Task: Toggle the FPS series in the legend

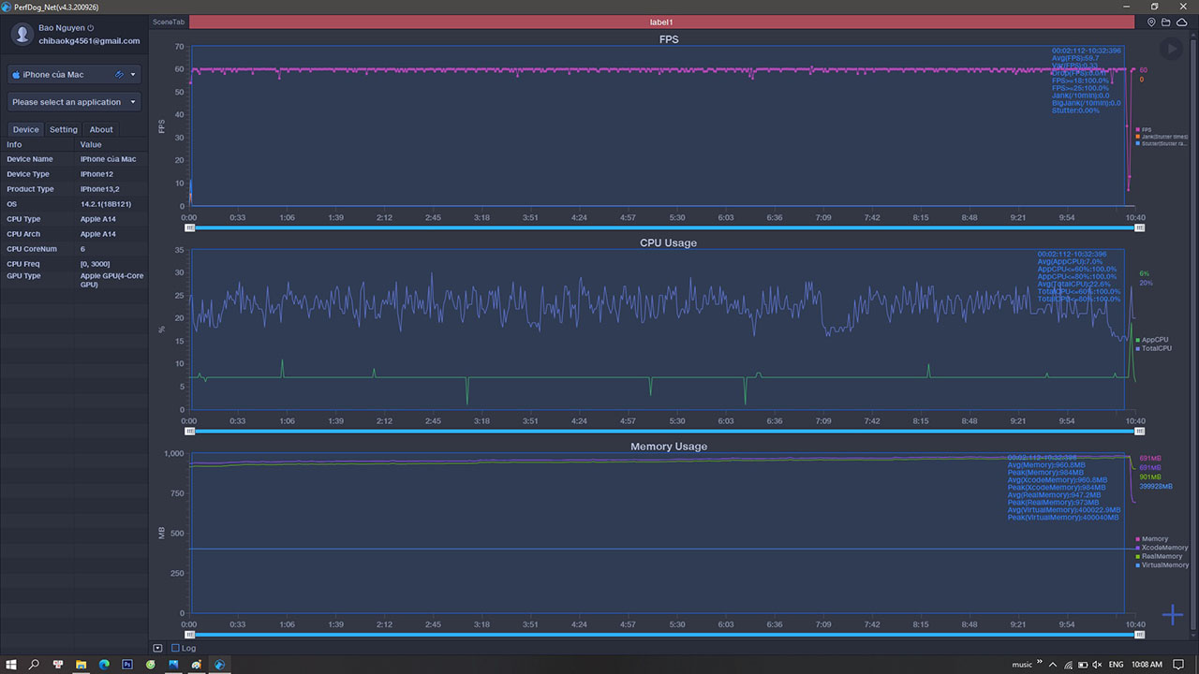Action: 1144,130
